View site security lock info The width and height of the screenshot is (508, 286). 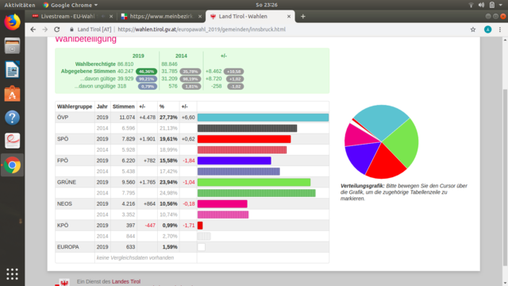point(71,29)
